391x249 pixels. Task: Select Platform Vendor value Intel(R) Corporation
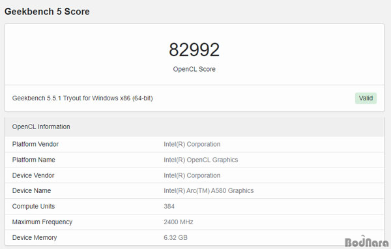click(192, 144)
